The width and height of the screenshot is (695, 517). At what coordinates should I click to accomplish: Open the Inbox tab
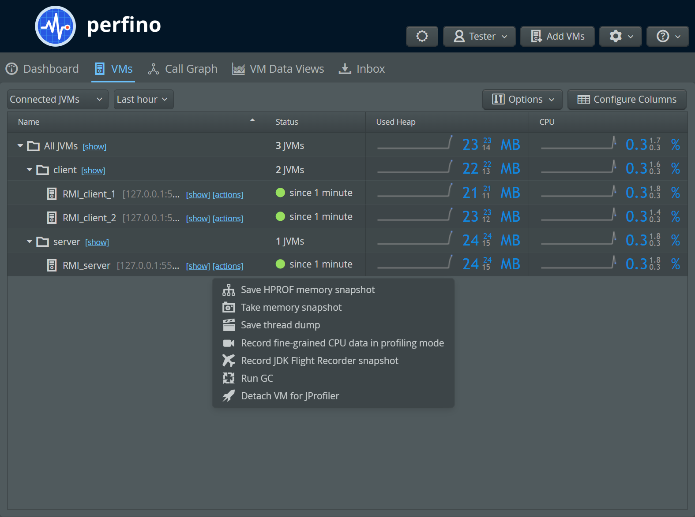(361, 69)
